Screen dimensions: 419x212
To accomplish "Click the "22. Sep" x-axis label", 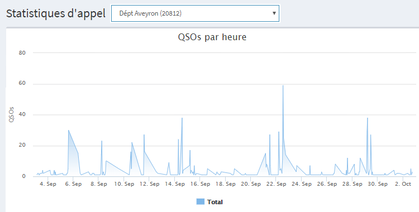I will point(276,184).
